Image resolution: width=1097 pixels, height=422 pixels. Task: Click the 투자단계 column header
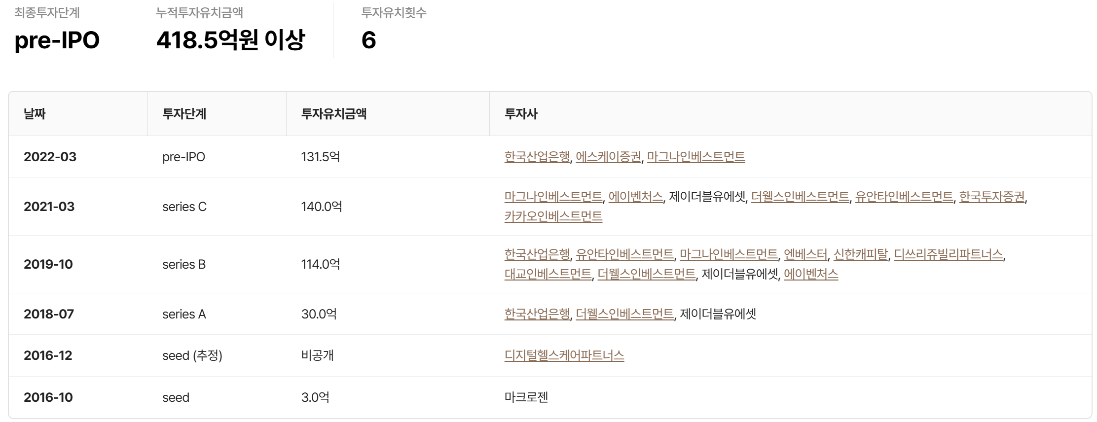click(184, 114)
